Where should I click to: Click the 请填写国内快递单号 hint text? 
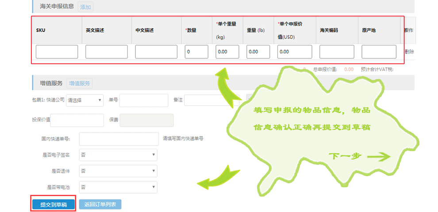pos(183,138)
